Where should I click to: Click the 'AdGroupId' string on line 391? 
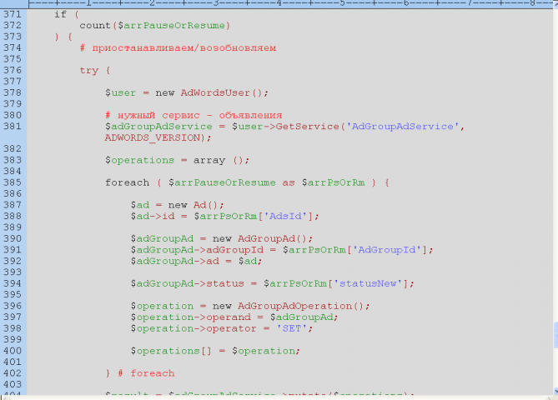click(x=386, y=250)
